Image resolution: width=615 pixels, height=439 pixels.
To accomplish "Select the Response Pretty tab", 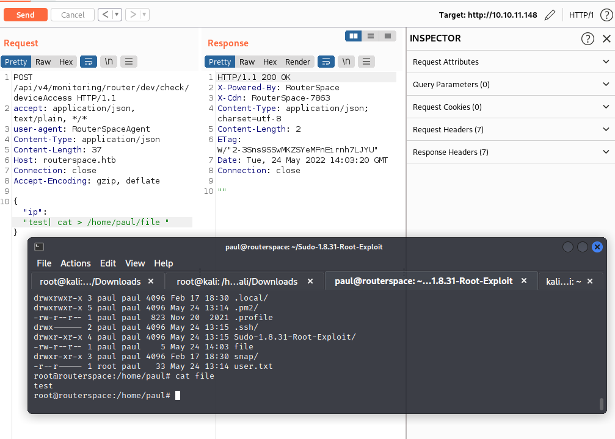I will click(220, 62).
